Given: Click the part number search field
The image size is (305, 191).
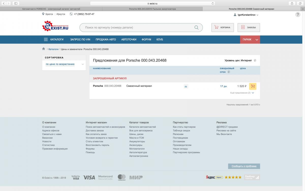Looking at the screenshot, I should 137,28.
